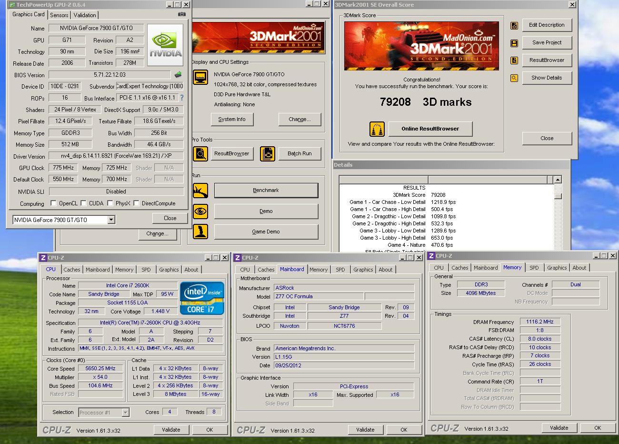Screen dimensions: 619x444
Task: Click the BIOS Version 5.71.22.12.03 field
Action: click(x=110, y=75)
